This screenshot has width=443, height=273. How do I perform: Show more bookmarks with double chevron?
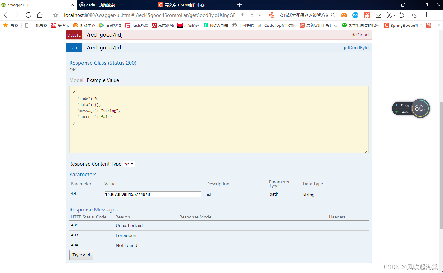point(439,25)
